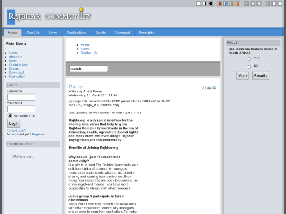Choose the green color scheme swatch

[x=232, y=4]
